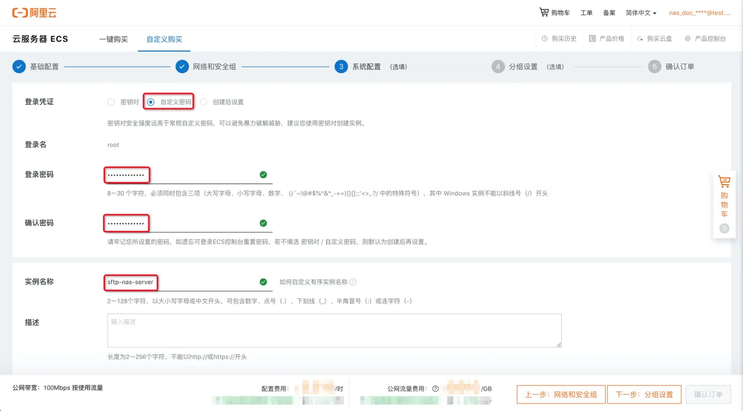Screen dimensions: 743x411
Task: Click 如何自定义有序实例名称 link
Action: [314, 282]
